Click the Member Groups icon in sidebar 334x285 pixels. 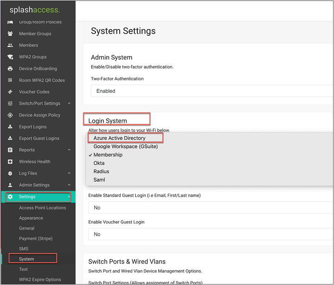10,34
